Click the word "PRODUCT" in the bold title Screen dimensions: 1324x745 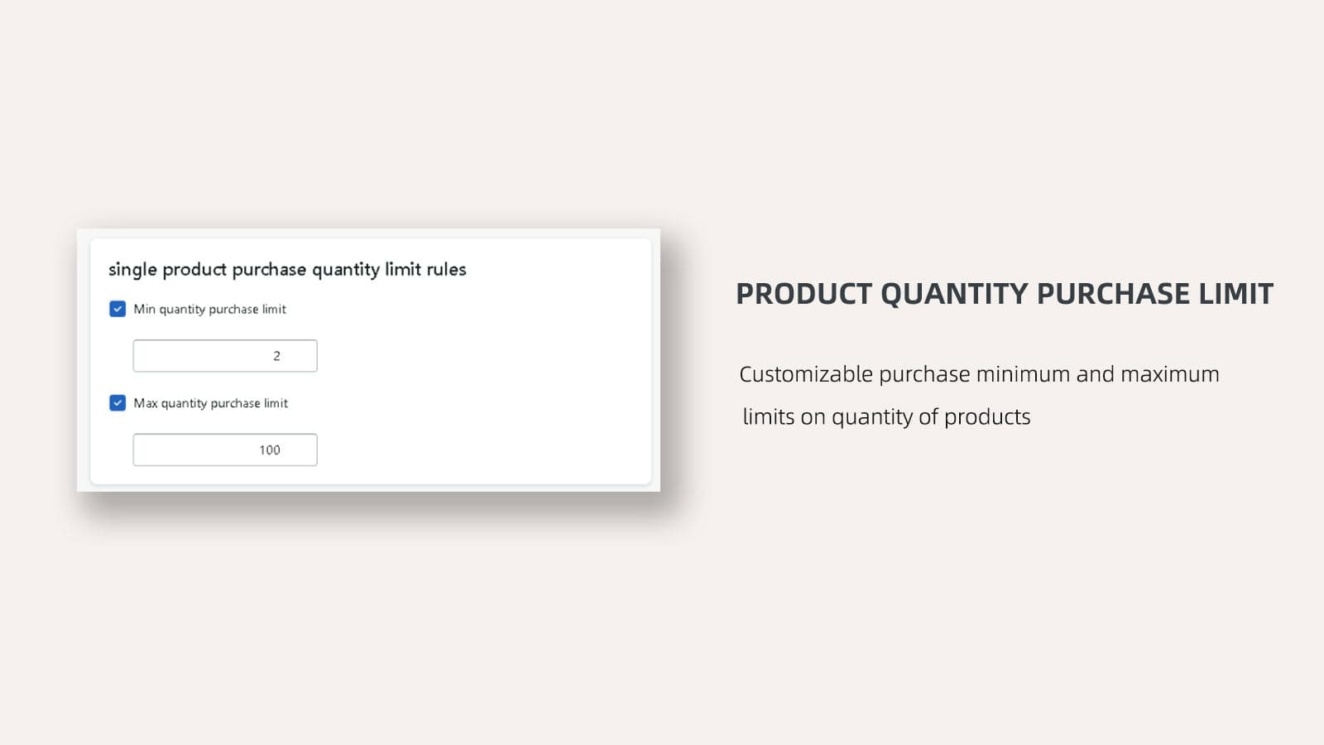804,294
